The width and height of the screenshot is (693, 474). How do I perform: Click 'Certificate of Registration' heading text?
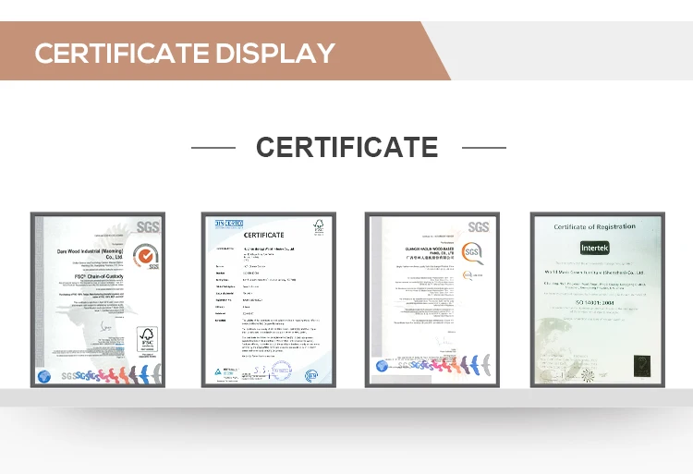click(x=594, y=226)
